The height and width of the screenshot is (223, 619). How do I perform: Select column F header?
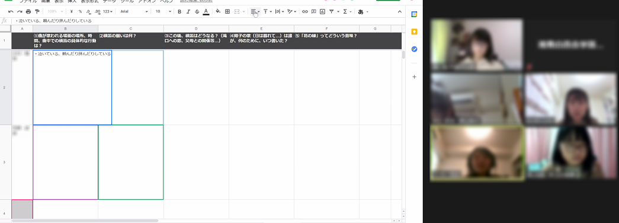coord(326,29)
